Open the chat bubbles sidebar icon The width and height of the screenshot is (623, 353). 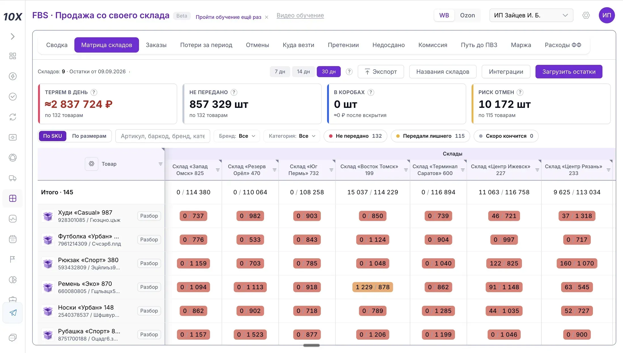tap(12, 338)
